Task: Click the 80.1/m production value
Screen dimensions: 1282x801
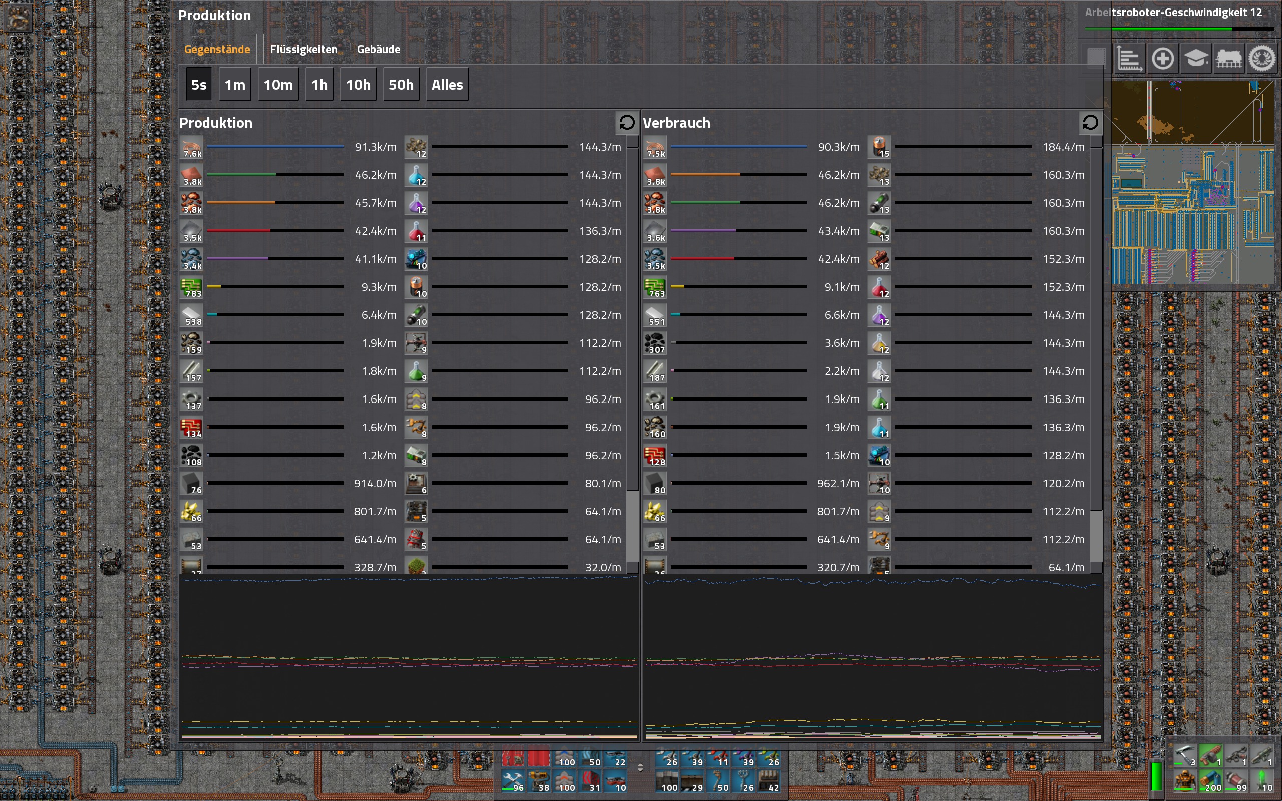Action: (603, 483)
